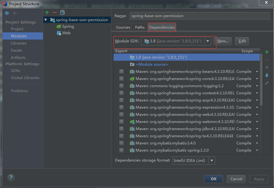Screen dimensions: 274x188
Task: Click the module Name input field
Action: (200, 16)
